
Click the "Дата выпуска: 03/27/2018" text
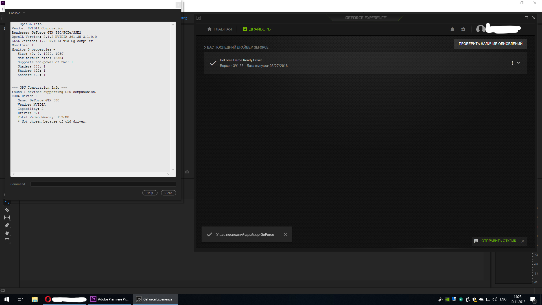point(267,66)
